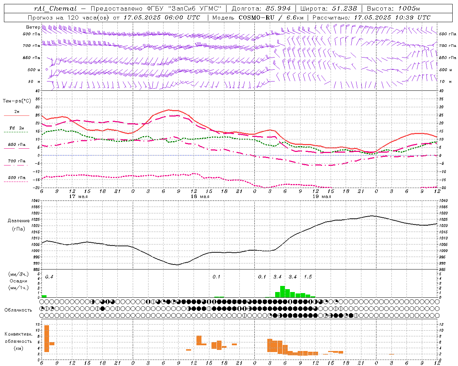Click the tallest green precipitation bar
The image size is (458, 366).
pos(283,292)
